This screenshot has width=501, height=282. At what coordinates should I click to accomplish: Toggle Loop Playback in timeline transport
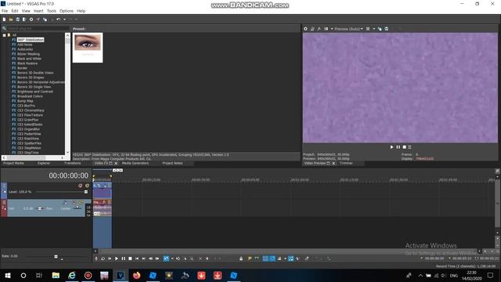[x=103, y=258]
